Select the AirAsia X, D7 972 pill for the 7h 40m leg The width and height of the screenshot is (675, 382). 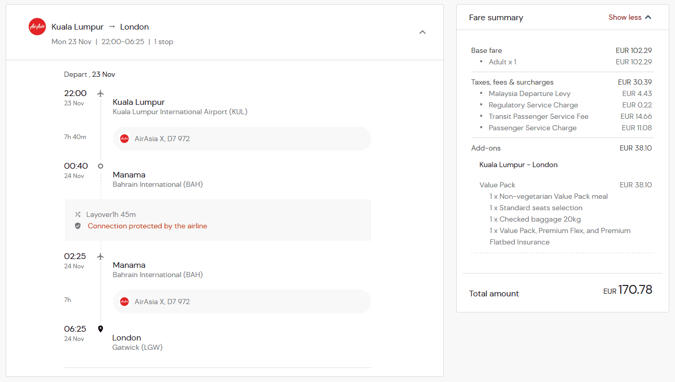click(242, 139)
